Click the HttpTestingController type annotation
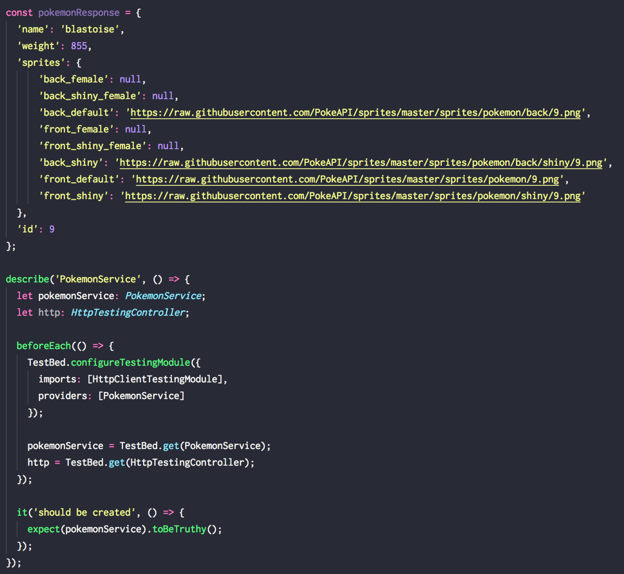624x574 pixels. point(128,313)
